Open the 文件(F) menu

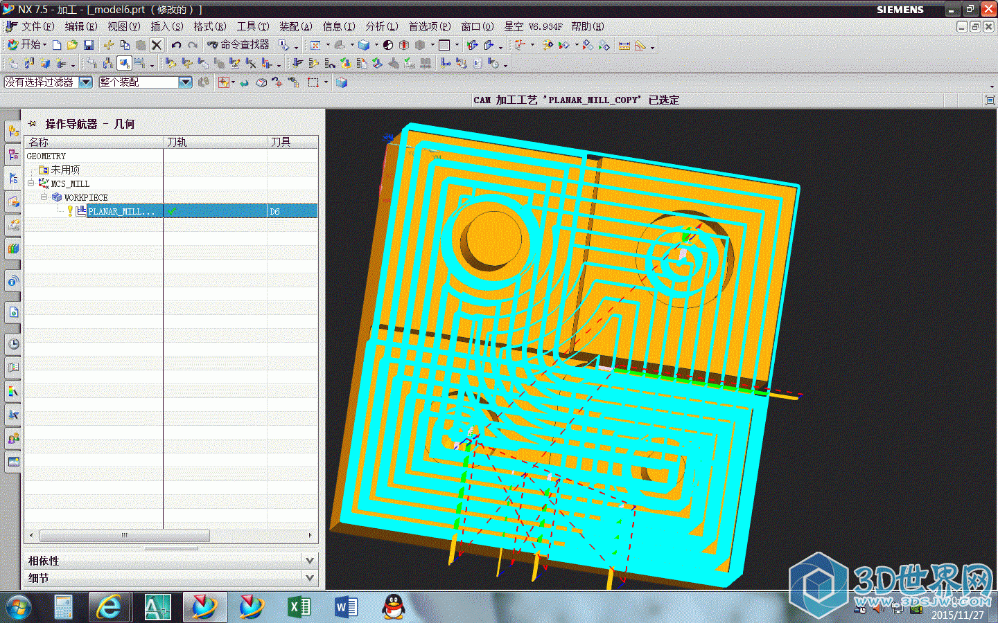[37, 26]
